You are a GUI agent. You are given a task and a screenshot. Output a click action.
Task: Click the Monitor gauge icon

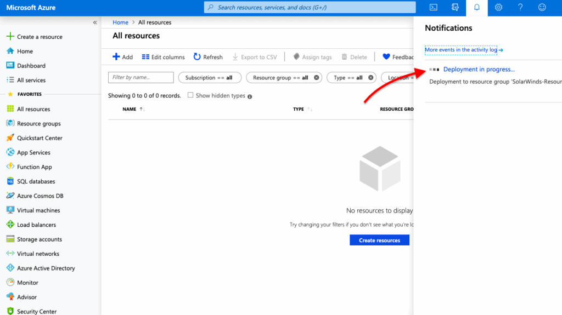[x=10, y=282]
